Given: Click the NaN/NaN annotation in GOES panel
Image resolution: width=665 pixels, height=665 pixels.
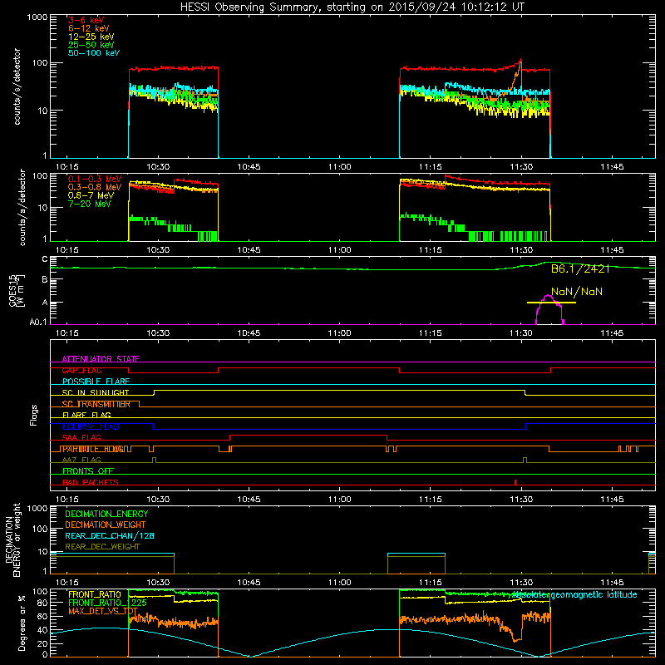Looking at the screenshot, I should tap(577, 292).
